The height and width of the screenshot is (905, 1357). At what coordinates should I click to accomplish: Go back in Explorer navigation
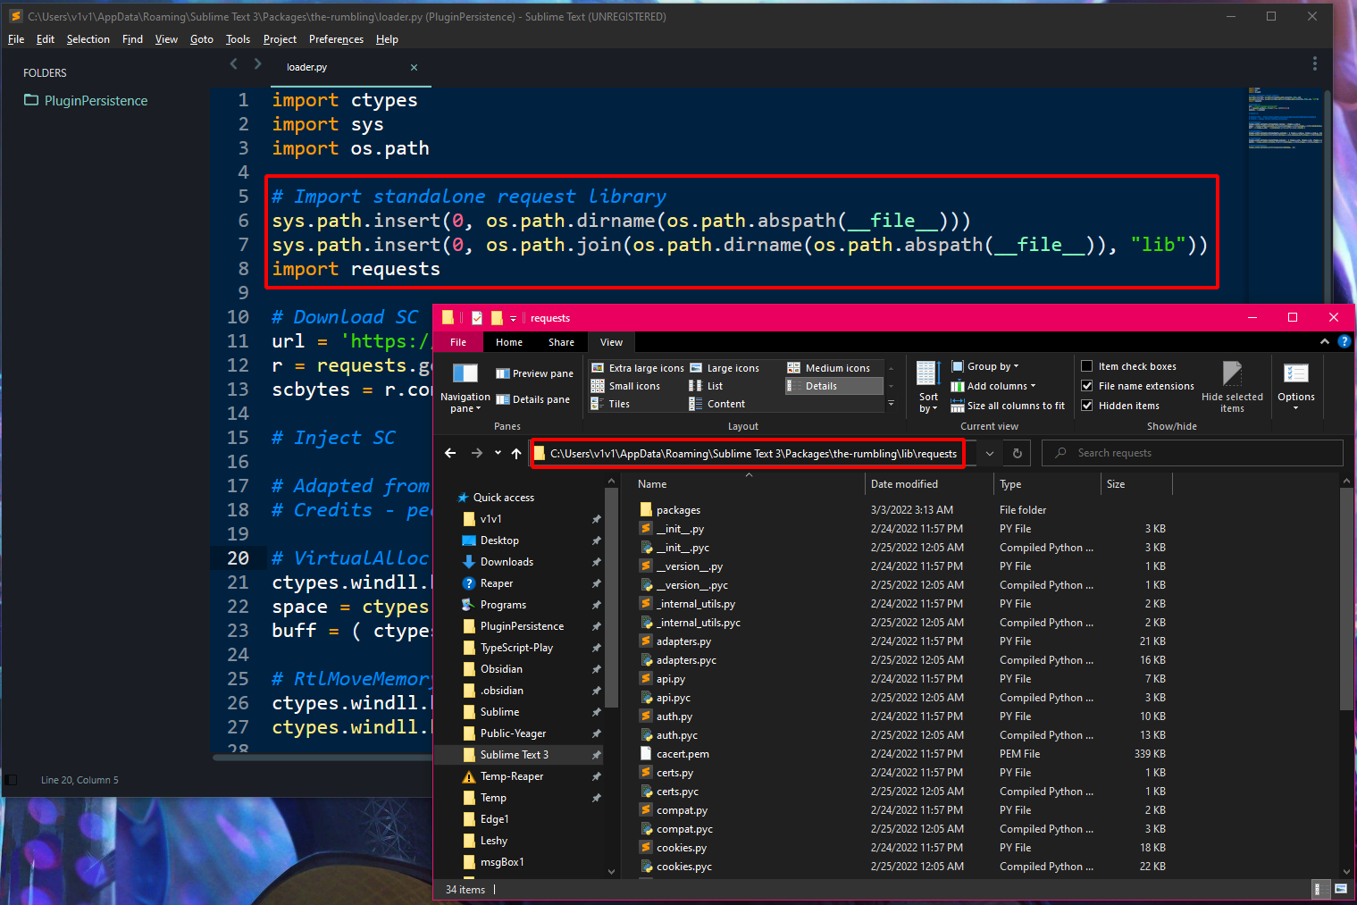click(x=450, y=453)
